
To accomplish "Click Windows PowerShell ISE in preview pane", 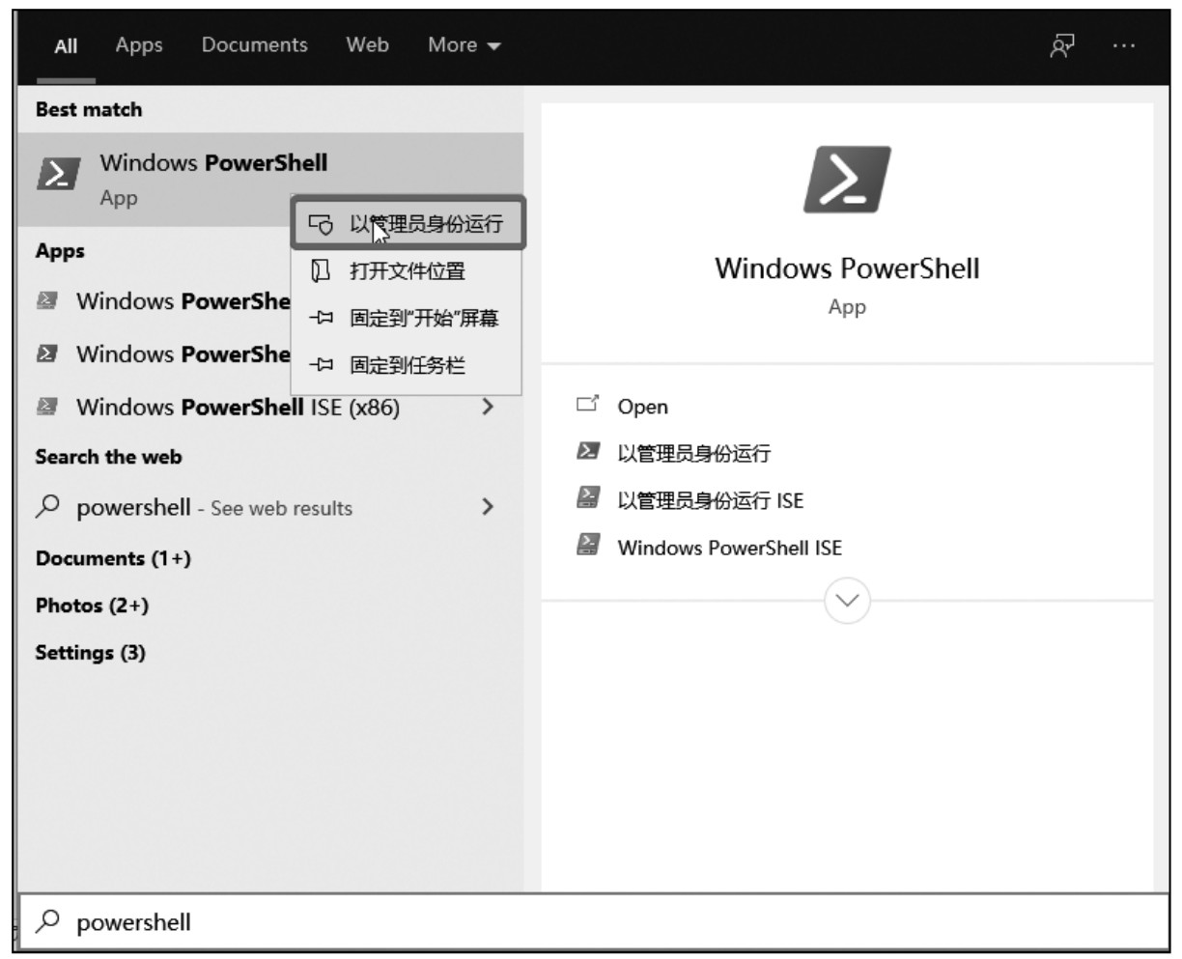I will pos(730,548).
